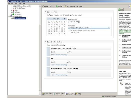The height and width of the screenshot is (98, 131).
Task: Click the left tree scrollbar up arrow
Action: (x=40, y=6)
